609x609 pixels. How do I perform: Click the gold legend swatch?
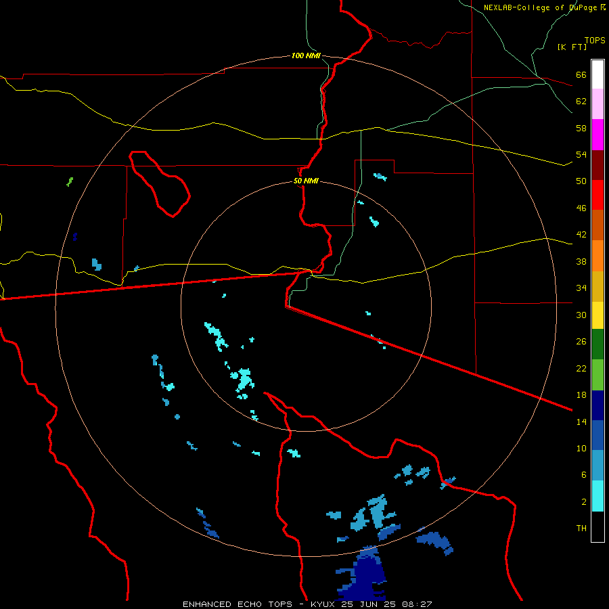coord(597,286)
